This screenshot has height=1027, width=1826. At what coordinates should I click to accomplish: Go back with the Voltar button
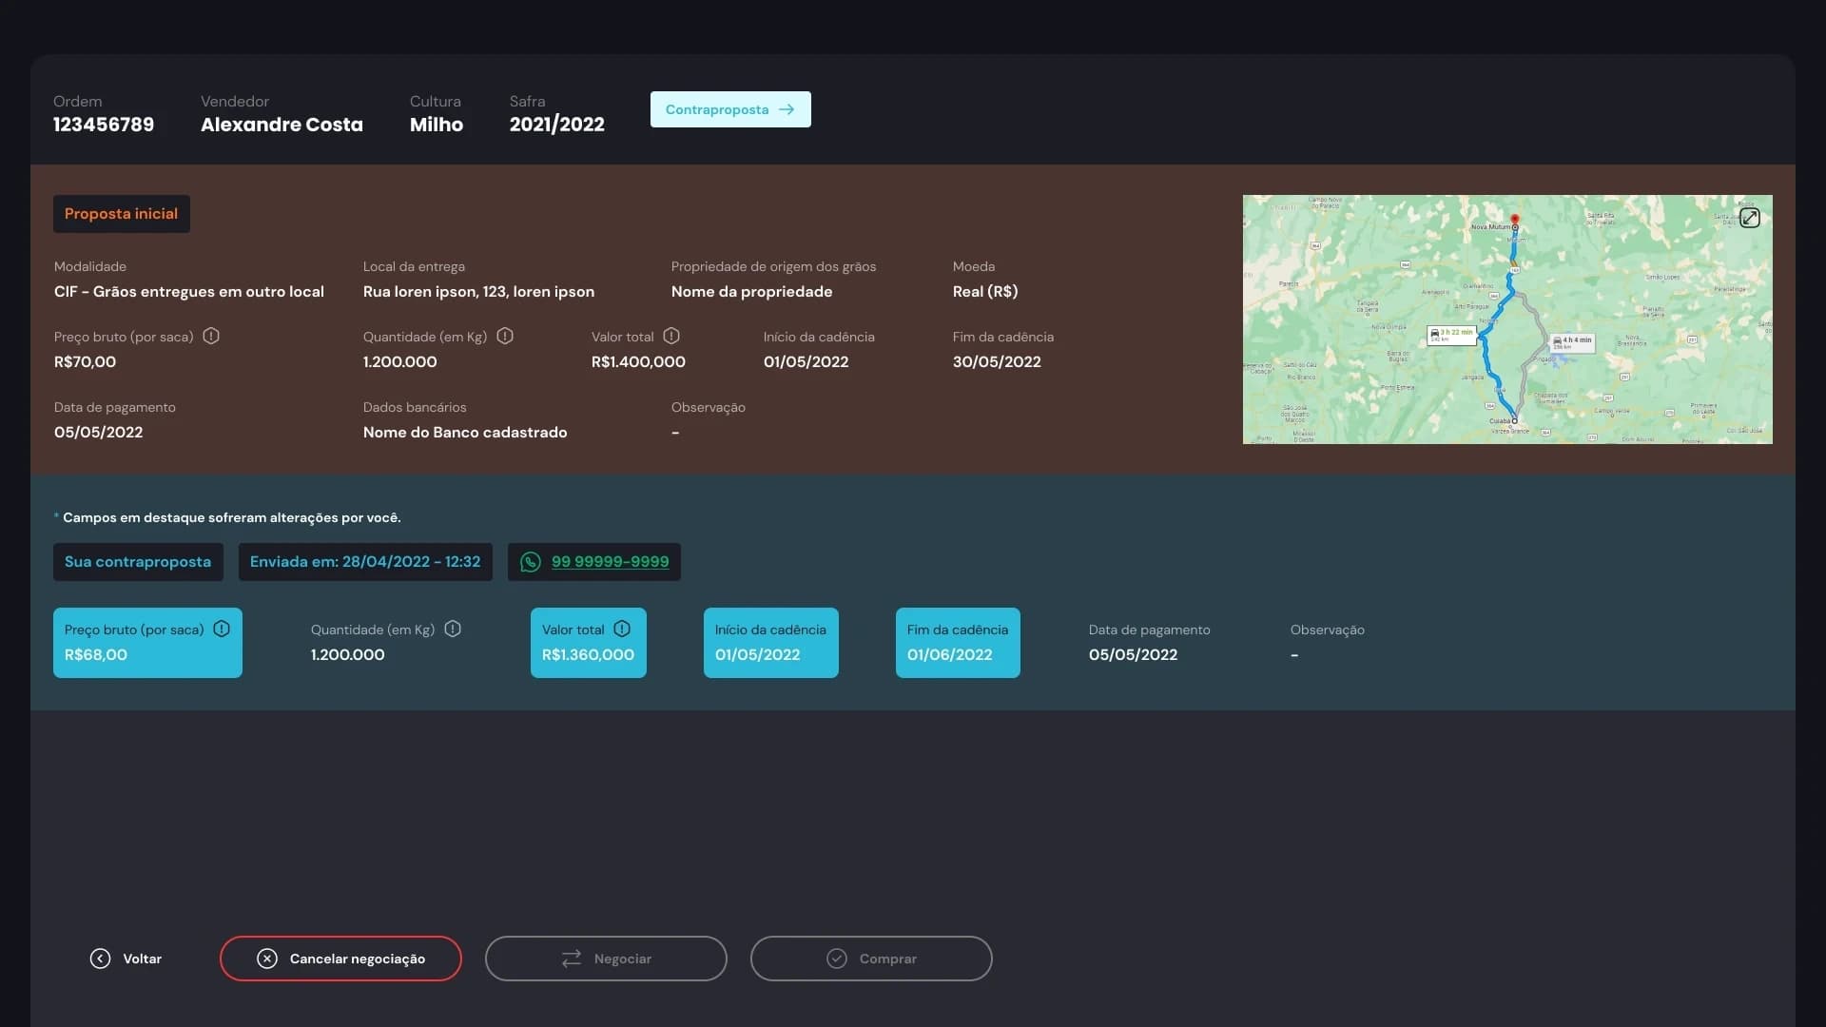126,959
